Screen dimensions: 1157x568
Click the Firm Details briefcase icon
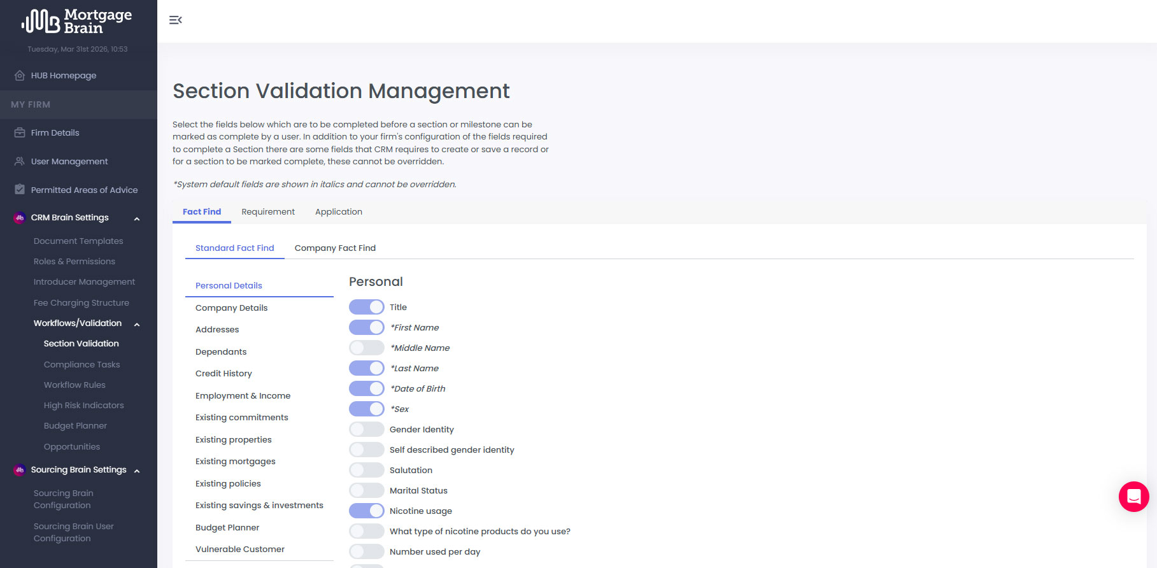click(20, 132)
